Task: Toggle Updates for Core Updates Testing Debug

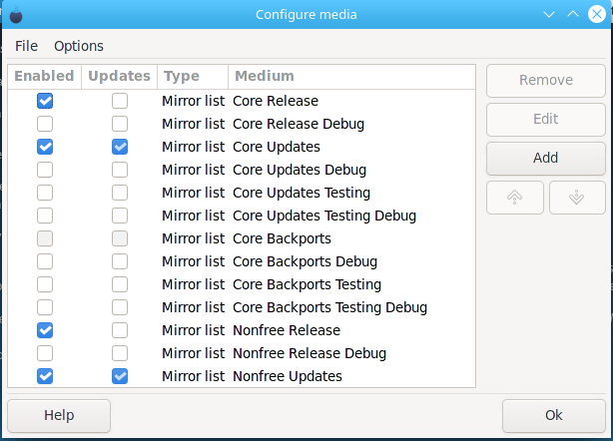Action: click(120, 216)
